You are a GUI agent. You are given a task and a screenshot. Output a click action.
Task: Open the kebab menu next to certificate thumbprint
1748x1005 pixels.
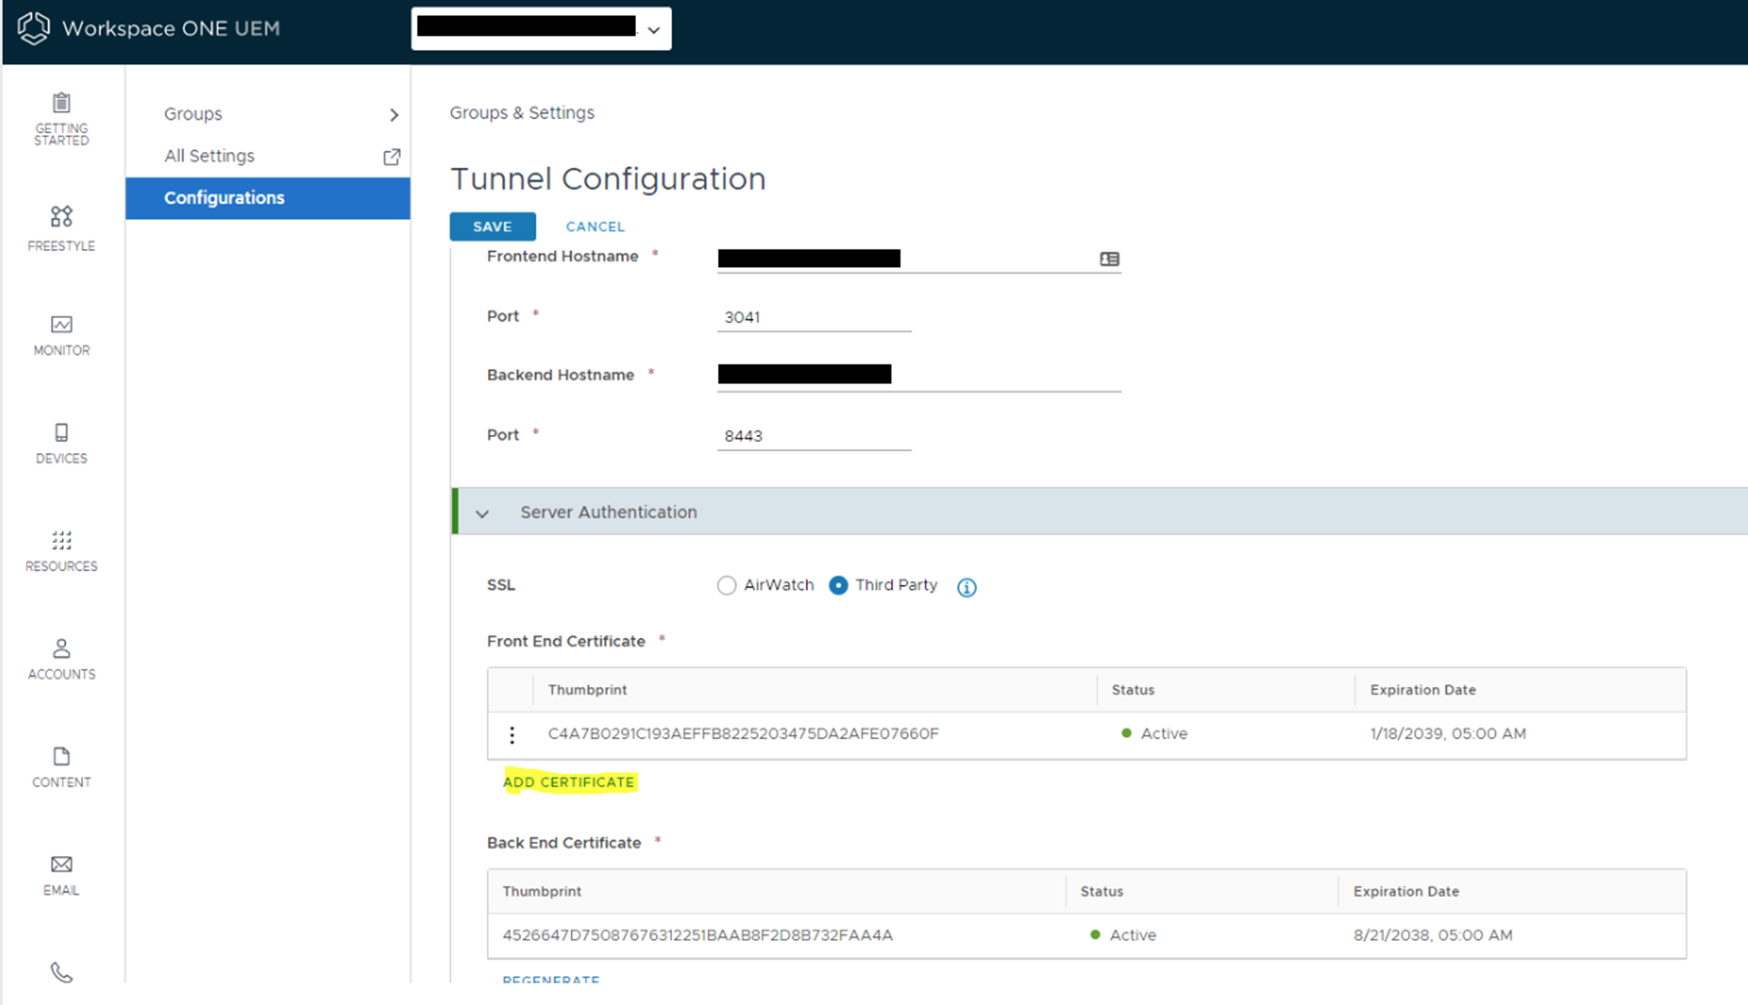point(513,734)
